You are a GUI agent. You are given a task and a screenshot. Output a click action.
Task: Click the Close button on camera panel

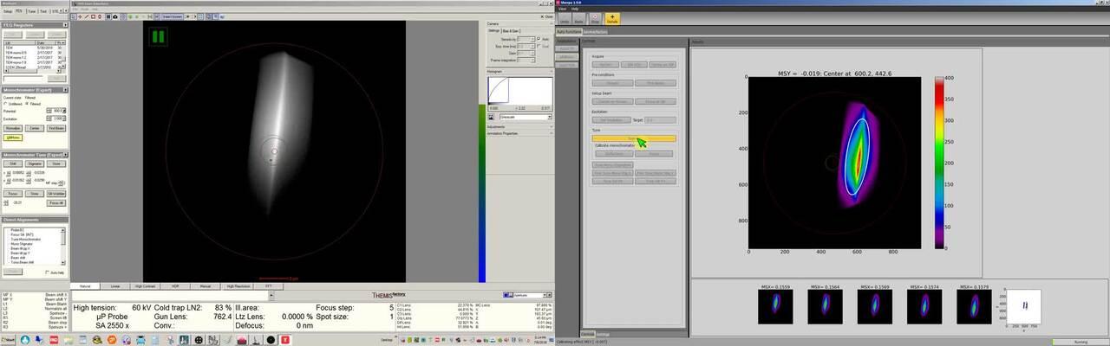[545, 16]
